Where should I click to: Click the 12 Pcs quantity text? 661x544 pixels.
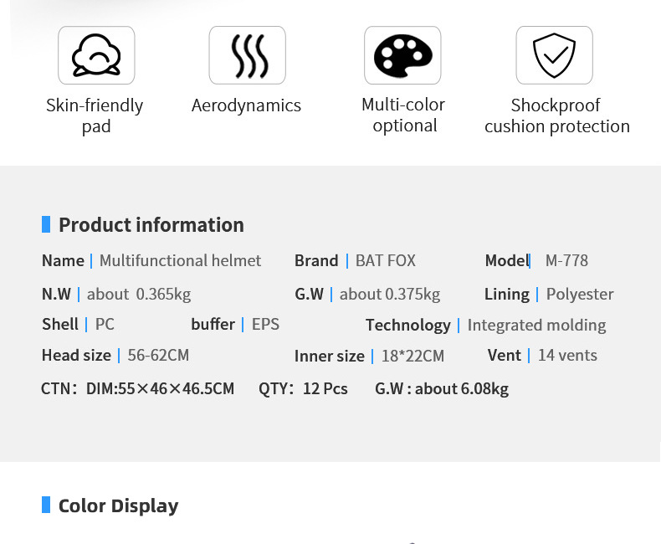point(325,388)
